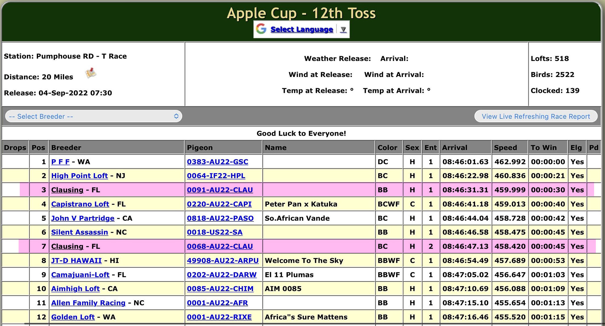This screenshot has width=605, height=326.
Task: Click Silent Assassin breeder link
Action: tap(79, 232)
